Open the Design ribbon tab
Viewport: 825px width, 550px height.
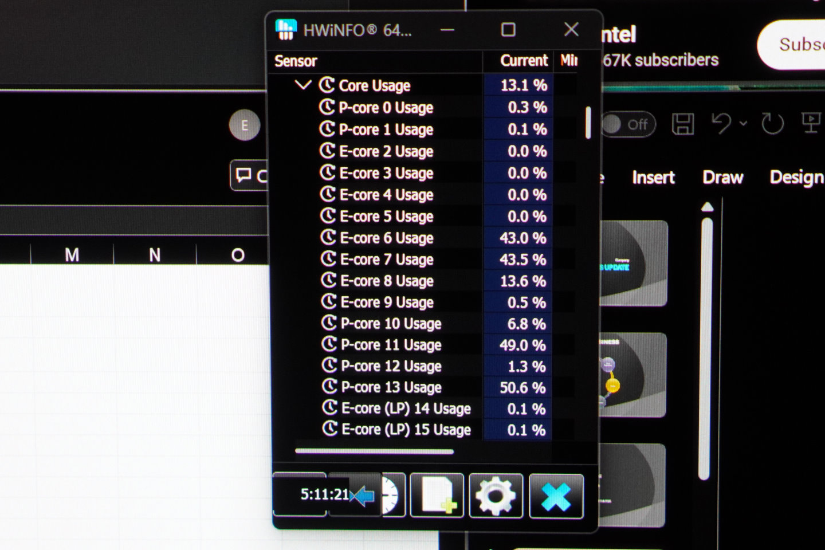point(796,178)
